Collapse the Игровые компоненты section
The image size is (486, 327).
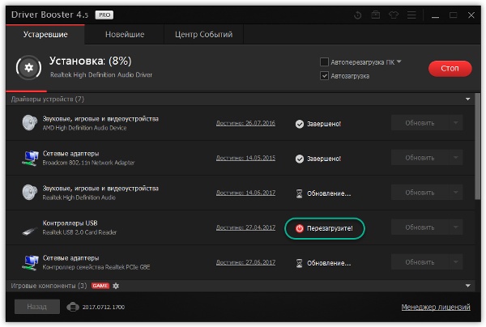click(x=467, y=286)
